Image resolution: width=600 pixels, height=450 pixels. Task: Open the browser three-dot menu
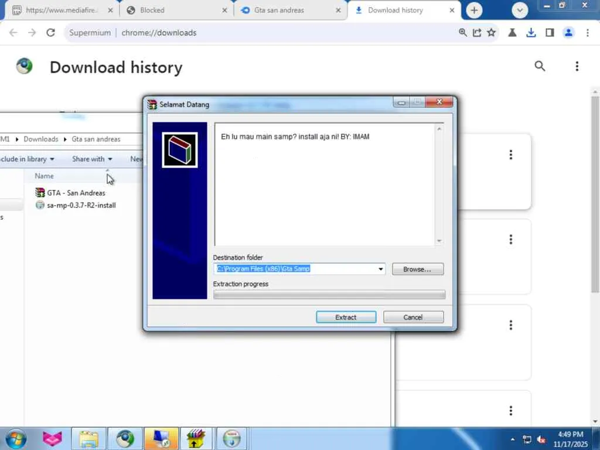click(x=587, y=33)
